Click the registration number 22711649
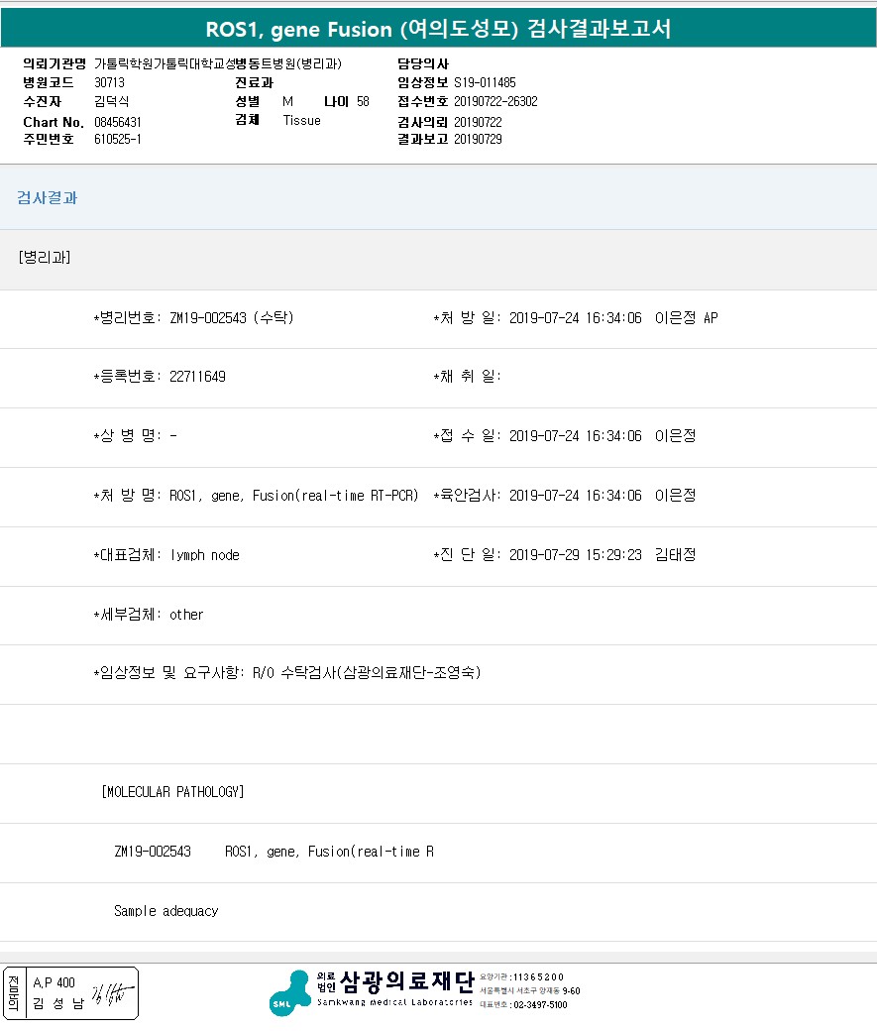Viewport: 877px width, 1031px height. [197, 377]
